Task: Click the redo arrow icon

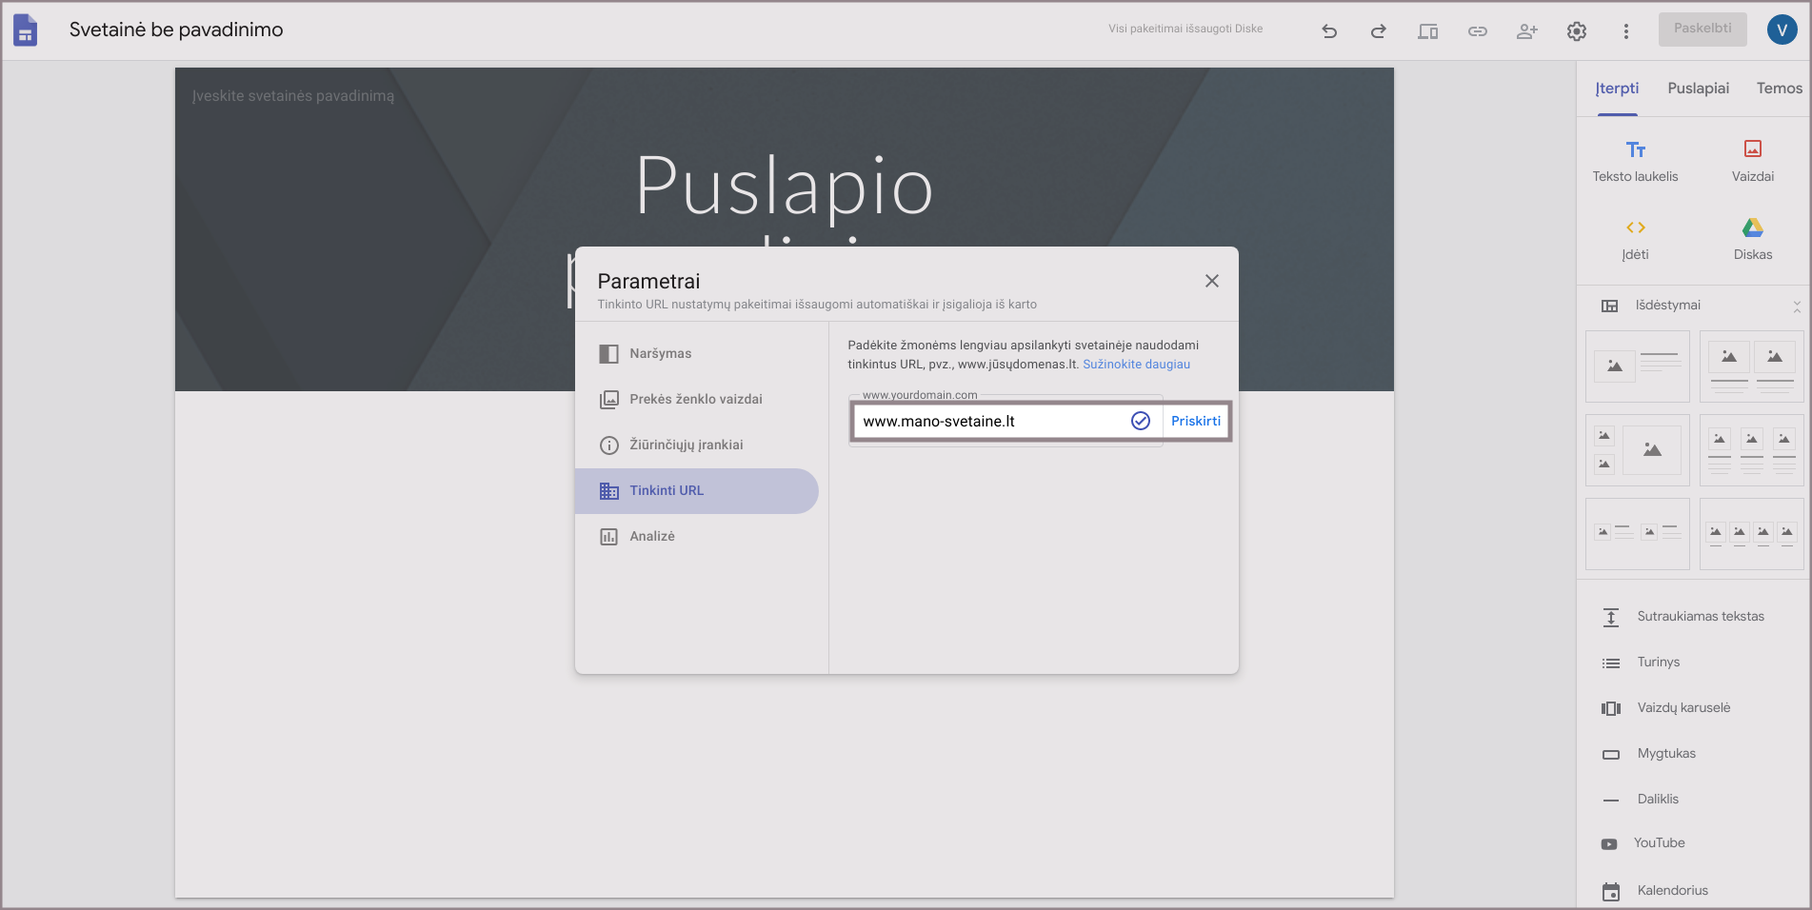Action: tap(1378, 31)
